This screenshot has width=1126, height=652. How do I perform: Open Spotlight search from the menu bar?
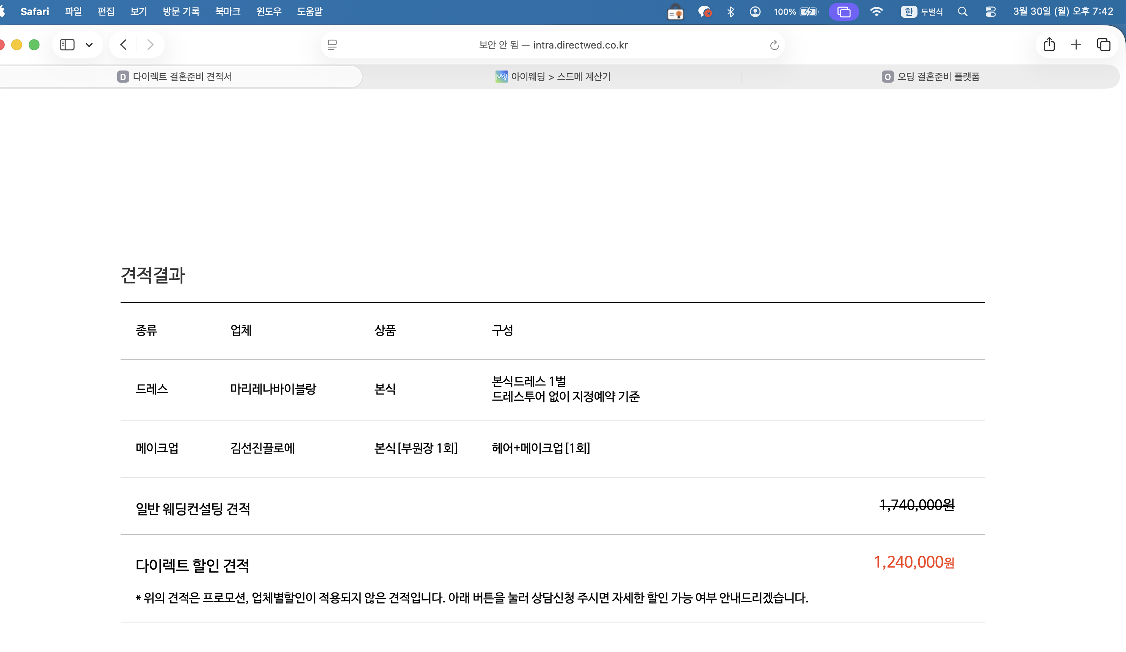[963, 12]
